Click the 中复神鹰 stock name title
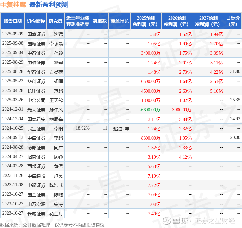Viewport: 242px width, 228px height. coord(13,5)
